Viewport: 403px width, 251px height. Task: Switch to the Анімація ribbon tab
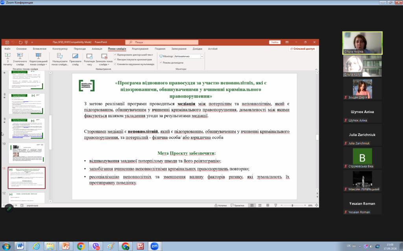tap(97, 49)
